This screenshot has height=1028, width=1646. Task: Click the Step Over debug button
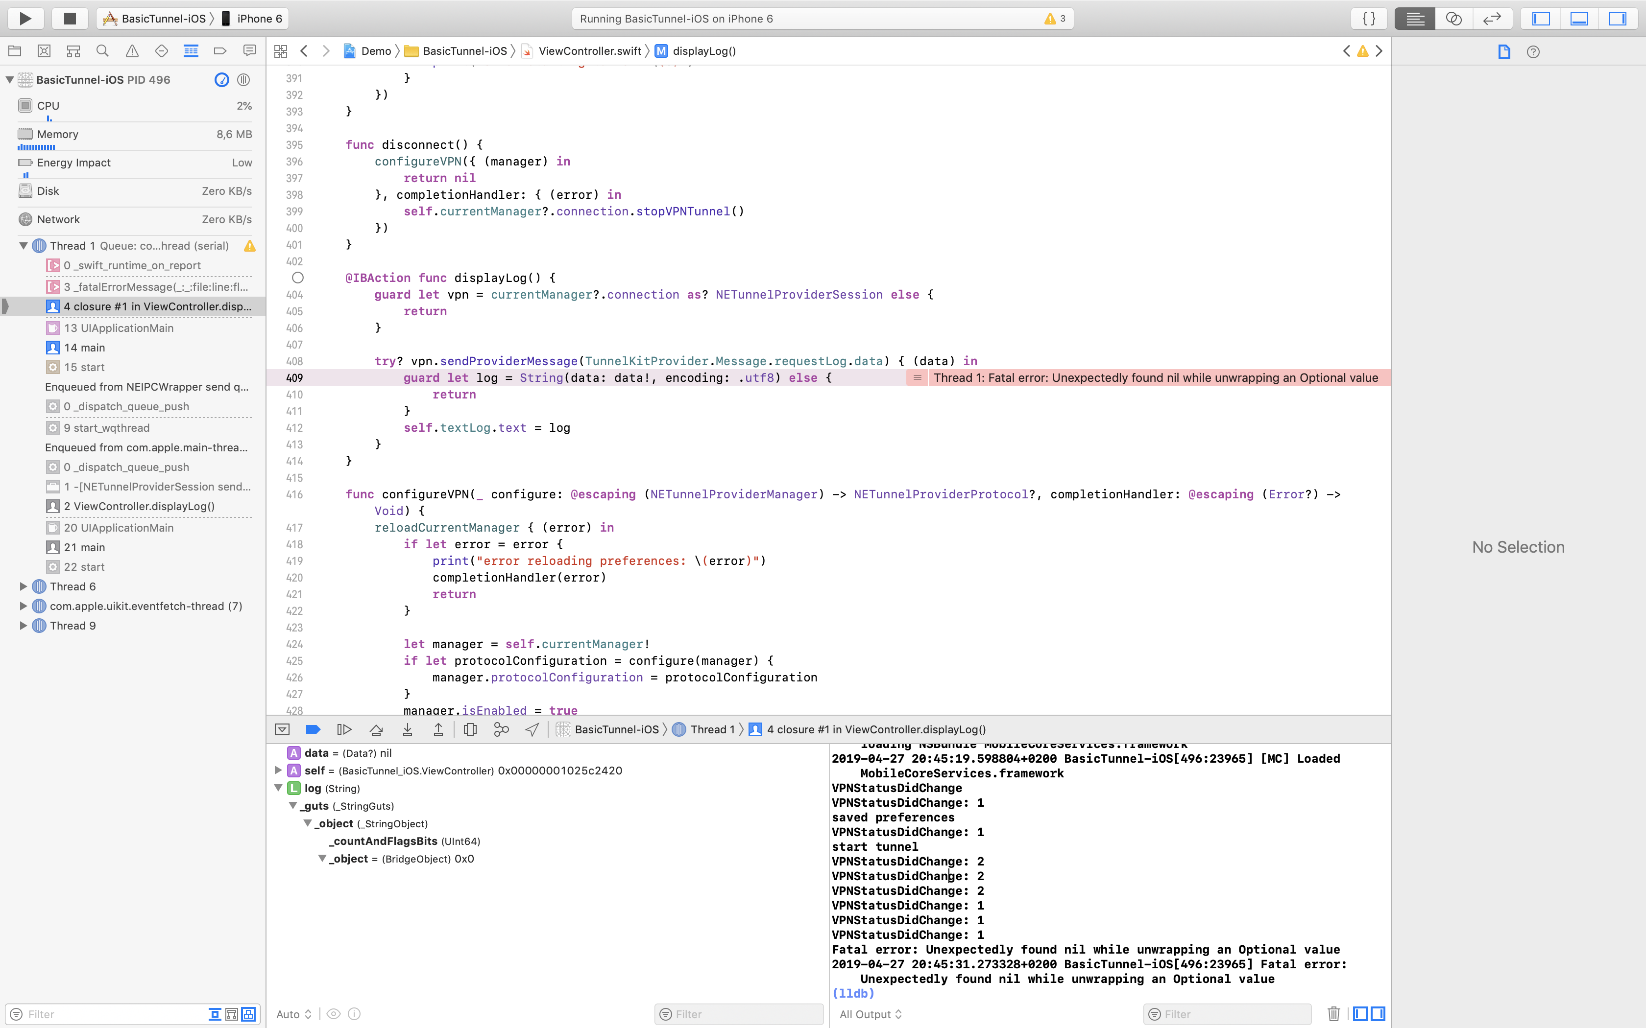(x=375, y=729)
